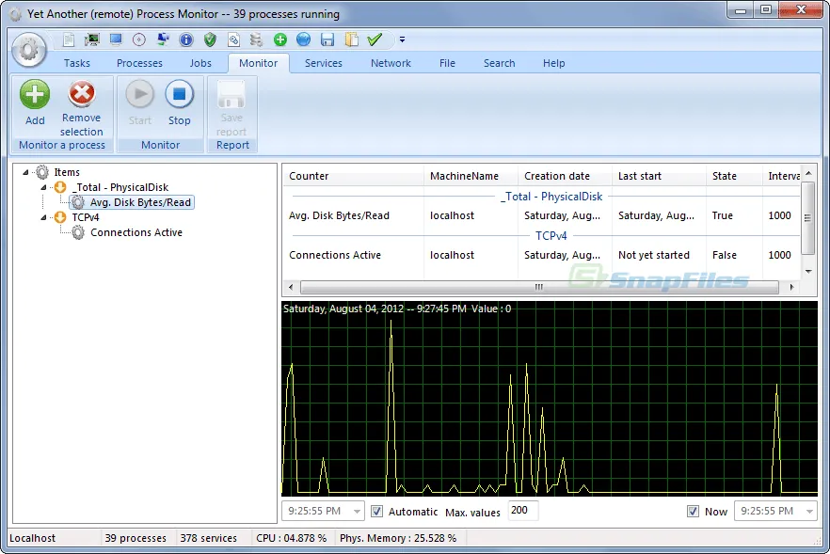Sort by Creation date column header
The image size is (830, 554).
(565, 176)
